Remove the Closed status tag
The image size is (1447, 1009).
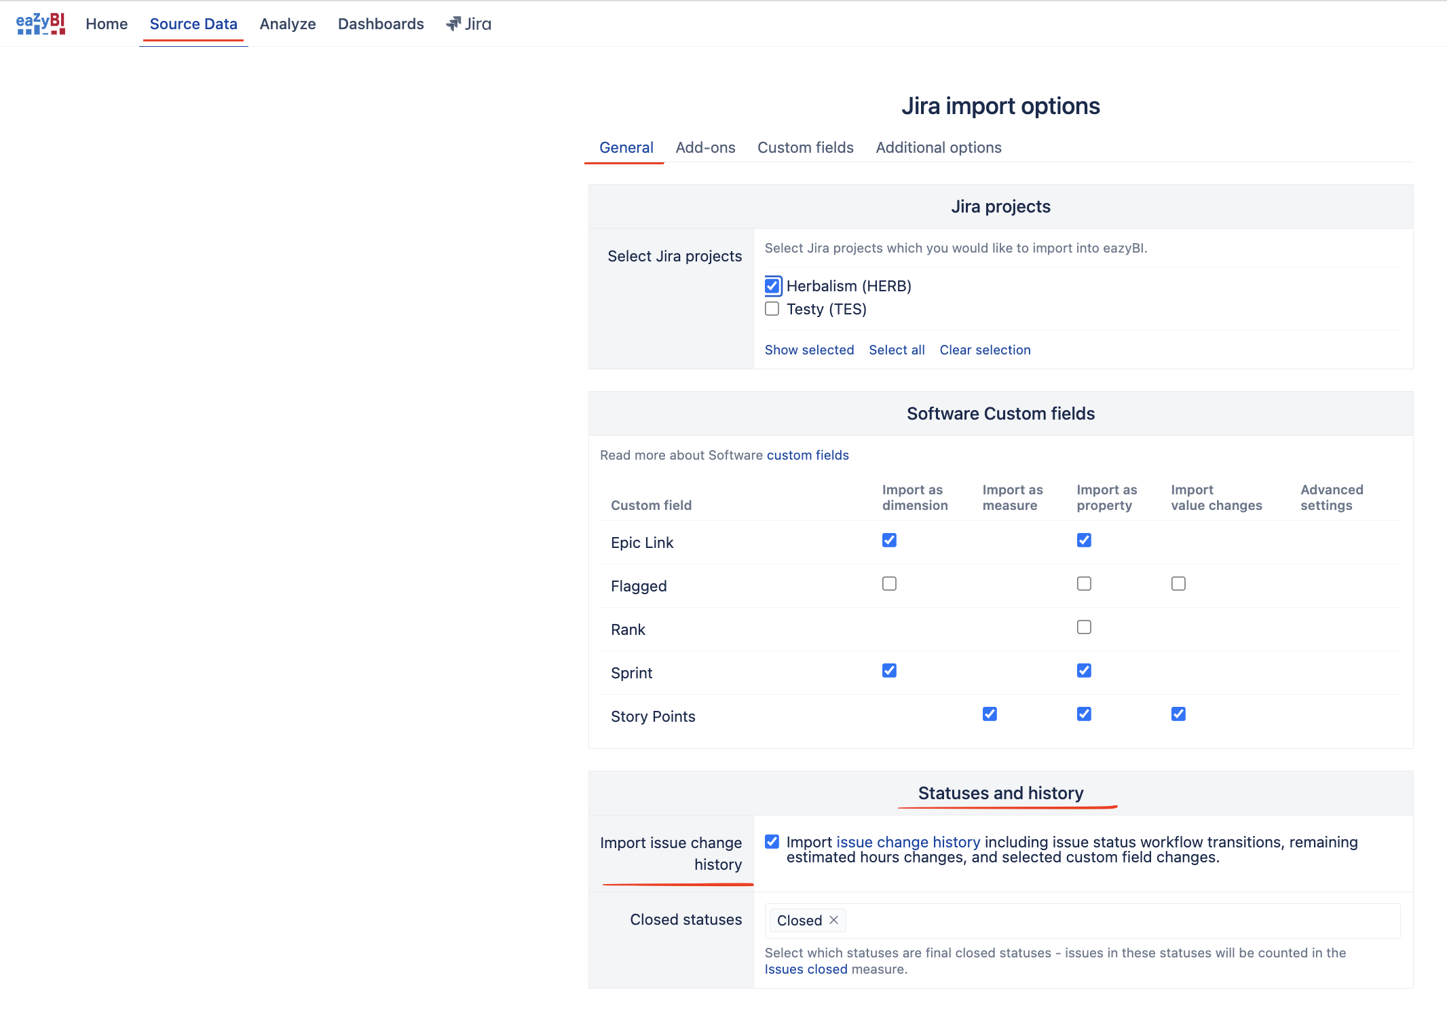coord(834,920)
